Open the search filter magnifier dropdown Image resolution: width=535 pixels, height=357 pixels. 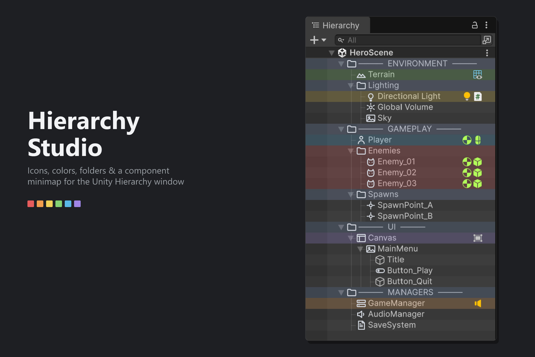341,40
